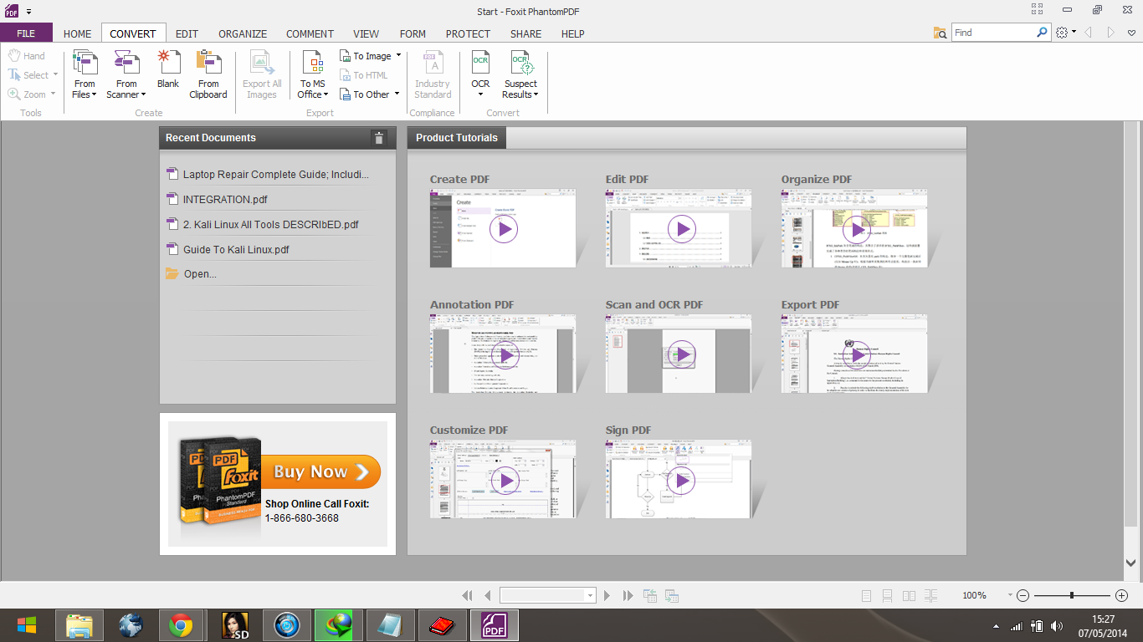Clear recent documents with trash icon
The image size is (1143, 642).
click(379, 138)
